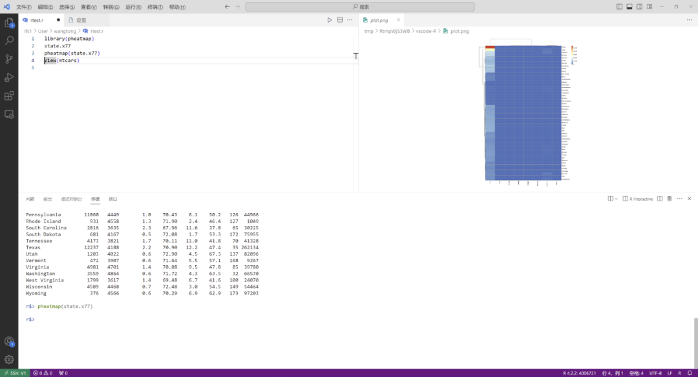Click RtmpWjS3WB in breadcrumb

(394, 31)
